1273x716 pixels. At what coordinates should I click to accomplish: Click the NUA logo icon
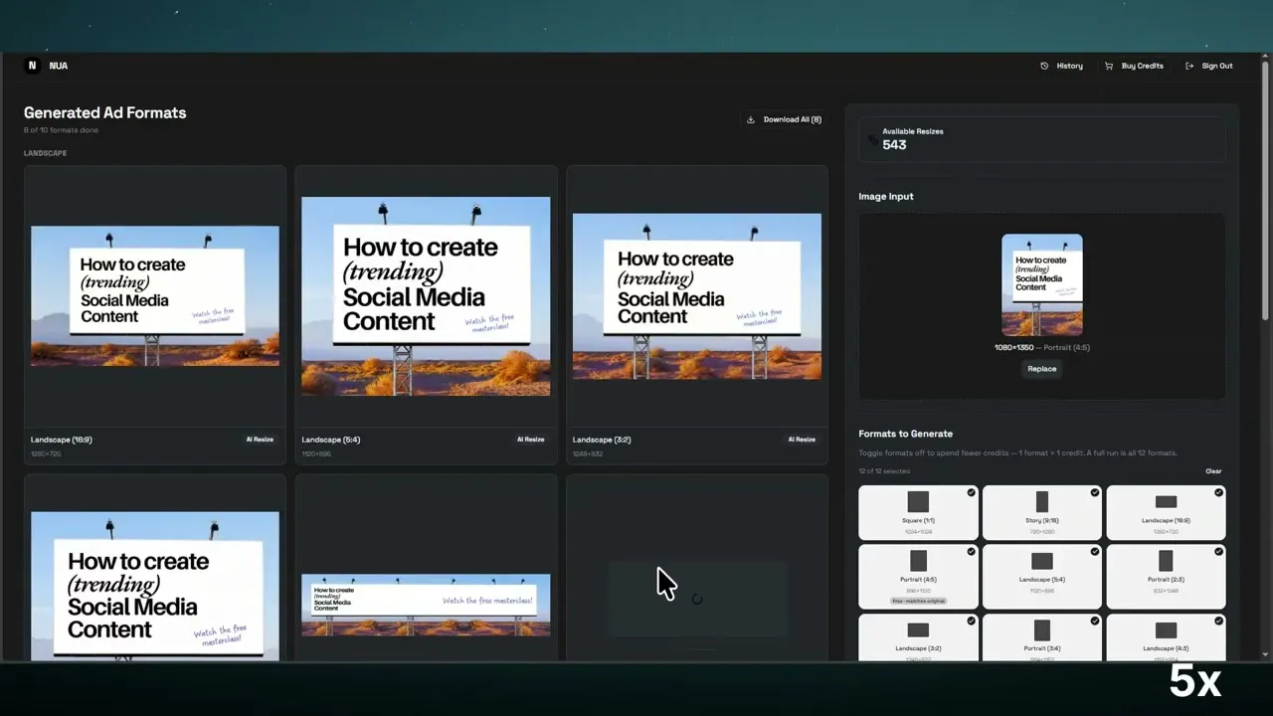32,66
